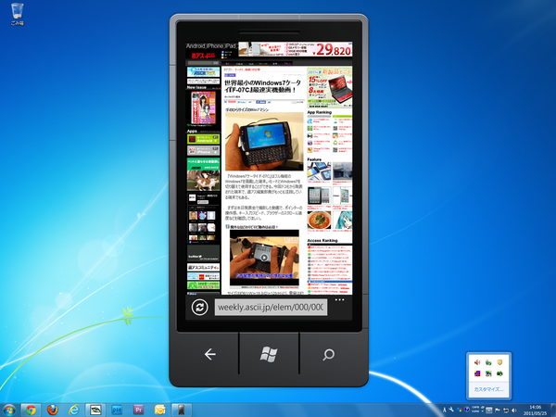Tap the article photo of the F-07C handset
Image resolution: width=556 pixels, height=417 pixels.
point(264,142)
